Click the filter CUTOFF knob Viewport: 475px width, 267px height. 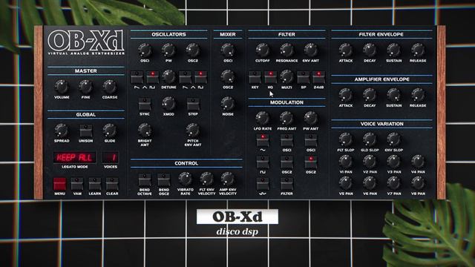pyautogui.click(x=263, y=50)
